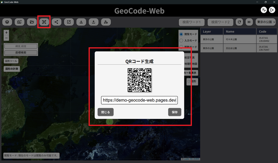278x163 pixels.
Task: Click the Layer column header
Action: tap(212, 32)
